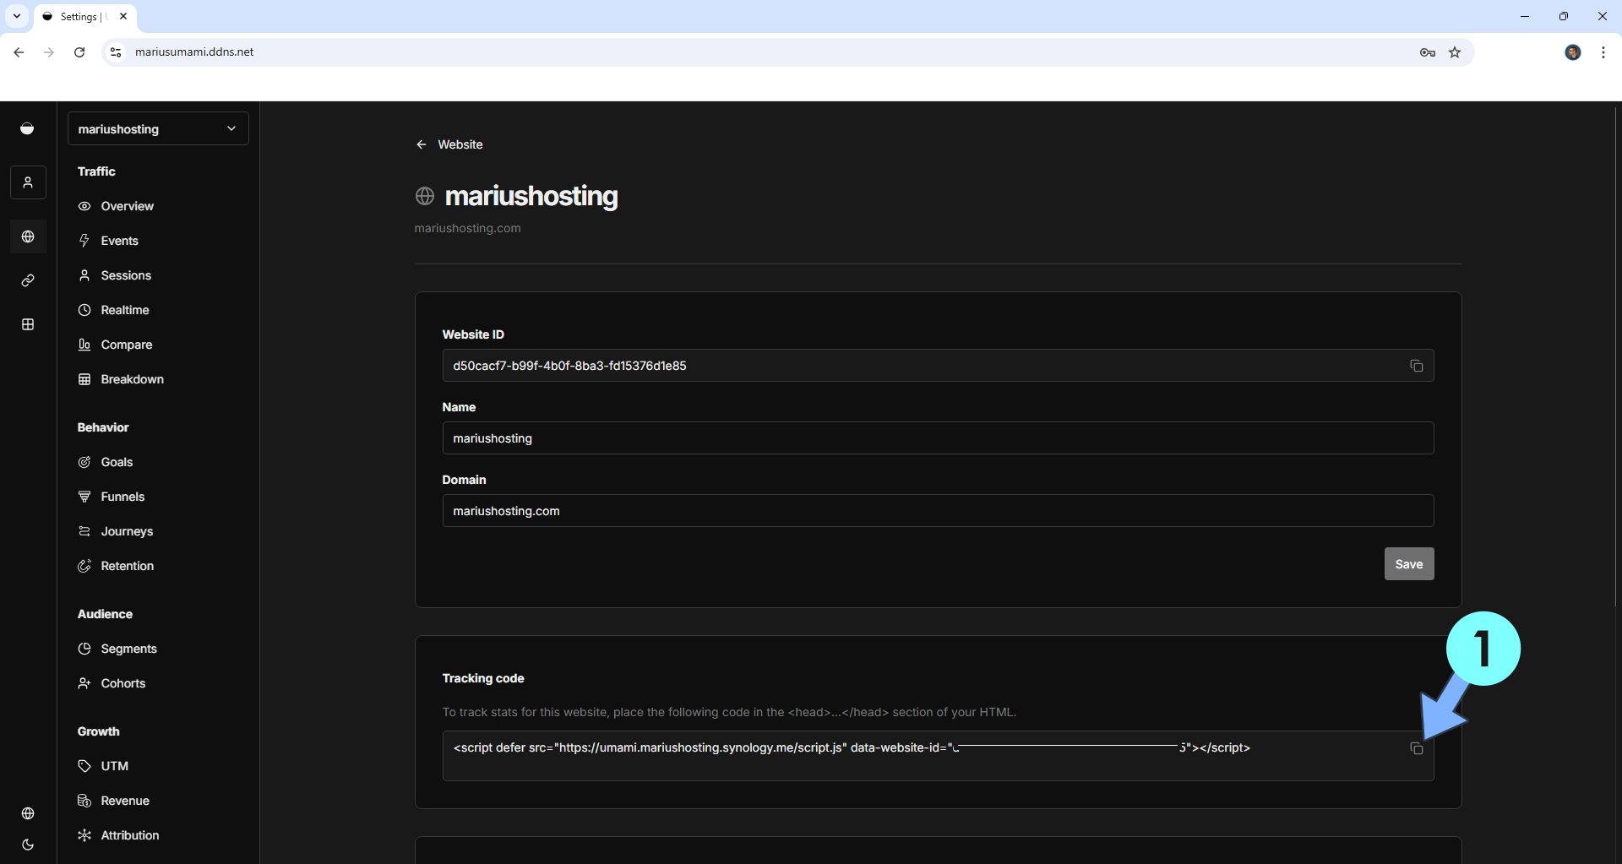This screenshot has width=1622, height=864.
Task: Open Chrome three-dot menu
Action: (1603, 52)
